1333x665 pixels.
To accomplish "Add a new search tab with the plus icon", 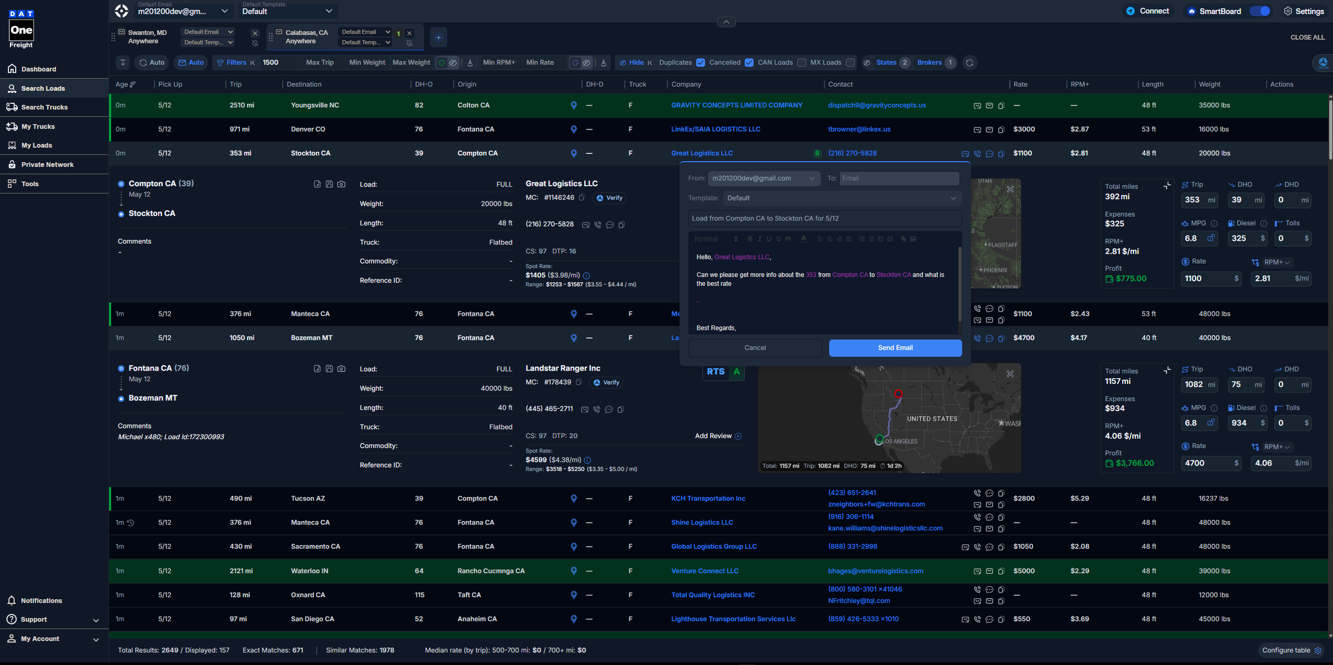I will point(438,37).
